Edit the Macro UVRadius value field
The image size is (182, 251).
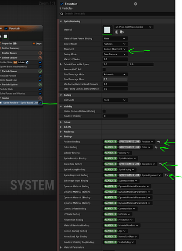click(x=115, y=59)
